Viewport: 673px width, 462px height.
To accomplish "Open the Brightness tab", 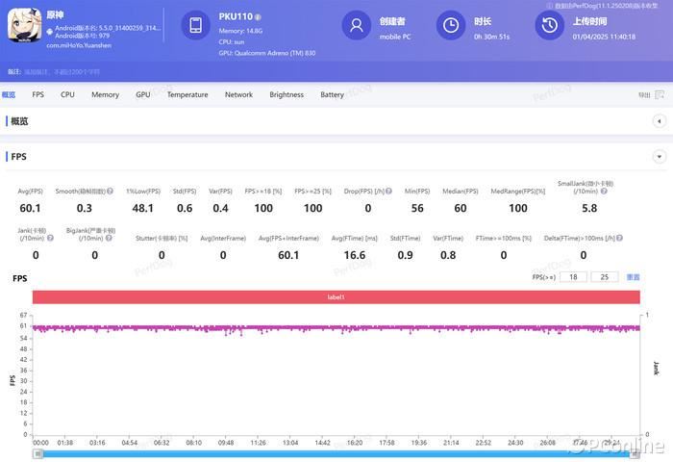I will 287,94.
